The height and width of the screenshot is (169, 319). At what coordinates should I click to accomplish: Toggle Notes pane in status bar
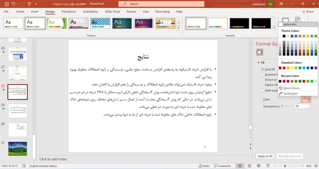coord(204,166)
